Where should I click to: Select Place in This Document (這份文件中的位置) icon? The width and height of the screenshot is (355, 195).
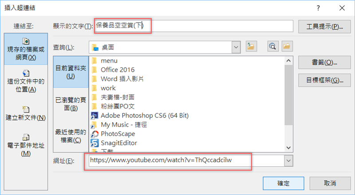[x=26, y=73]
